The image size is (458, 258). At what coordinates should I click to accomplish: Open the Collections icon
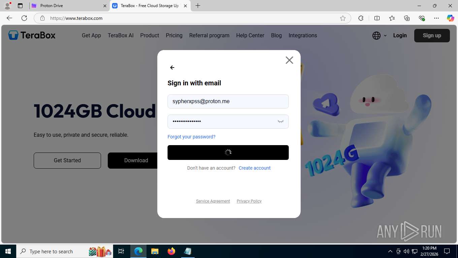407,18
